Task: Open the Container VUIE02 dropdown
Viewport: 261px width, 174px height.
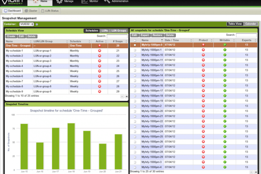Action: pos(27,24)
